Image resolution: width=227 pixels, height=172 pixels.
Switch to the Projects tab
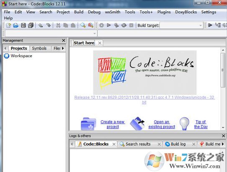click(19, 48)
